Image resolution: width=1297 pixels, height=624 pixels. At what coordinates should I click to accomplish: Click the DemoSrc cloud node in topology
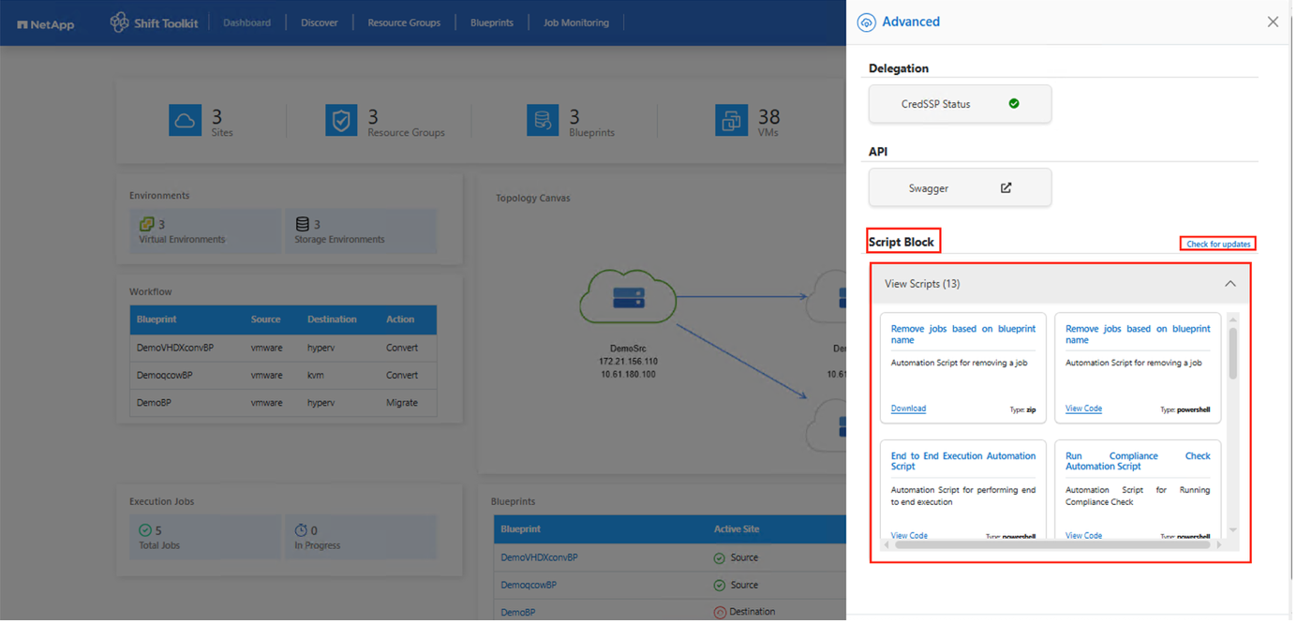tap(628, 298)
